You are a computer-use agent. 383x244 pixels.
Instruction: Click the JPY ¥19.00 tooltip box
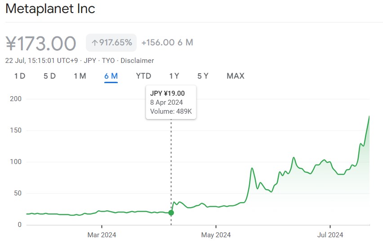point(171,102)
